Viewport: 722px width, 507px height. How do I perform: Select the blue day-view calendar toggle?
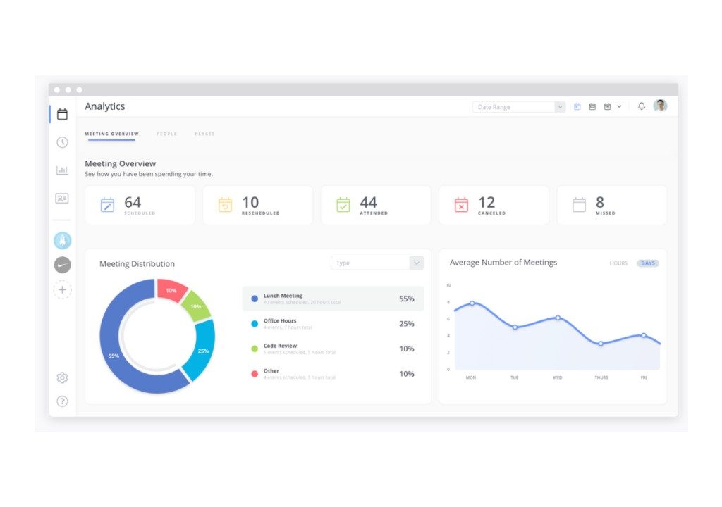[x=577, y=107]
